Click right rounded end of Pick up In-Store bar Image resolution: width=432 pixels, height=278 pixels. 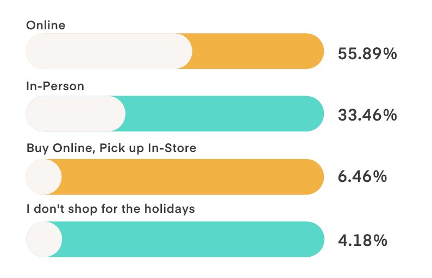coord(315,176)
